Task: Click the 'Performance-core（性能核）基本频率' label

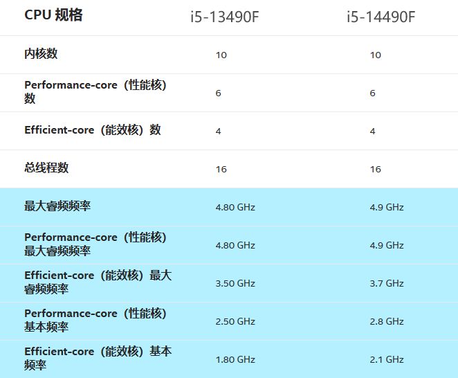Action: [95, 320]
